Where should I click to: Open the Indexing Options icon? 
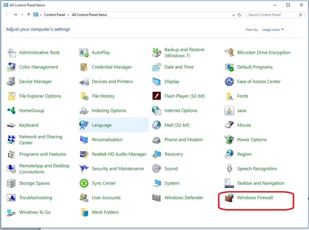(84, 110)
